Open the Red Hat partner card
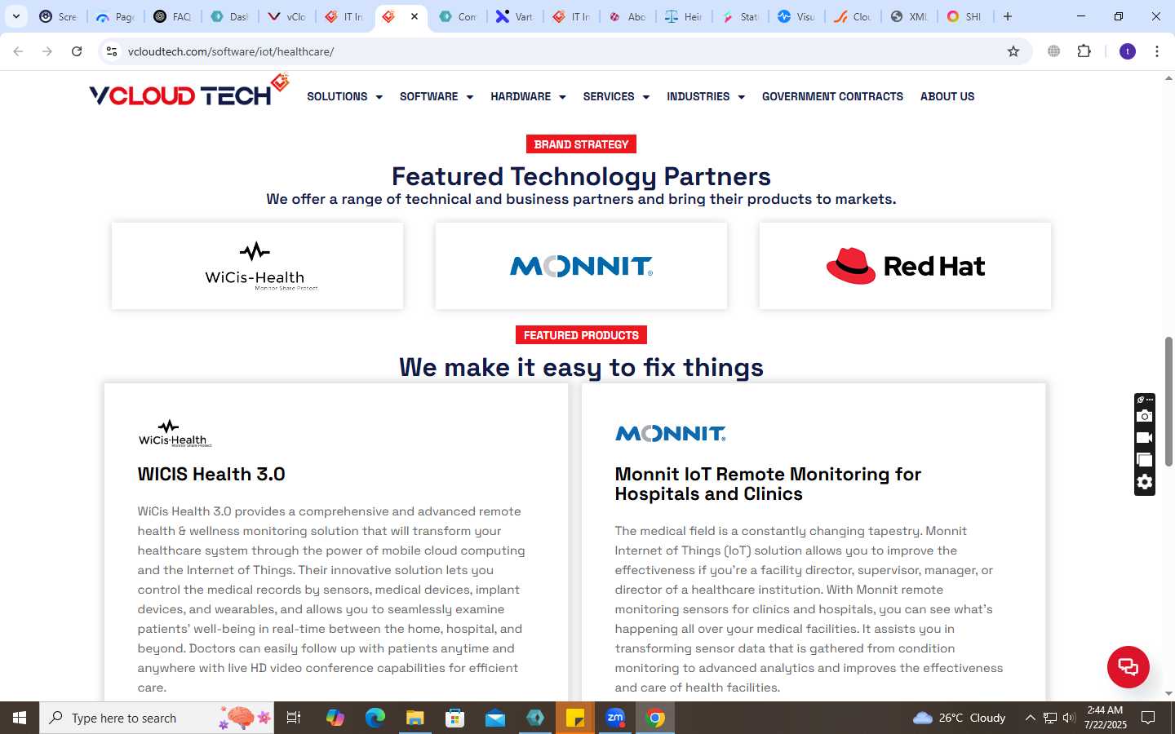This screenshot has width=1175, height=734. pos(905,266)
